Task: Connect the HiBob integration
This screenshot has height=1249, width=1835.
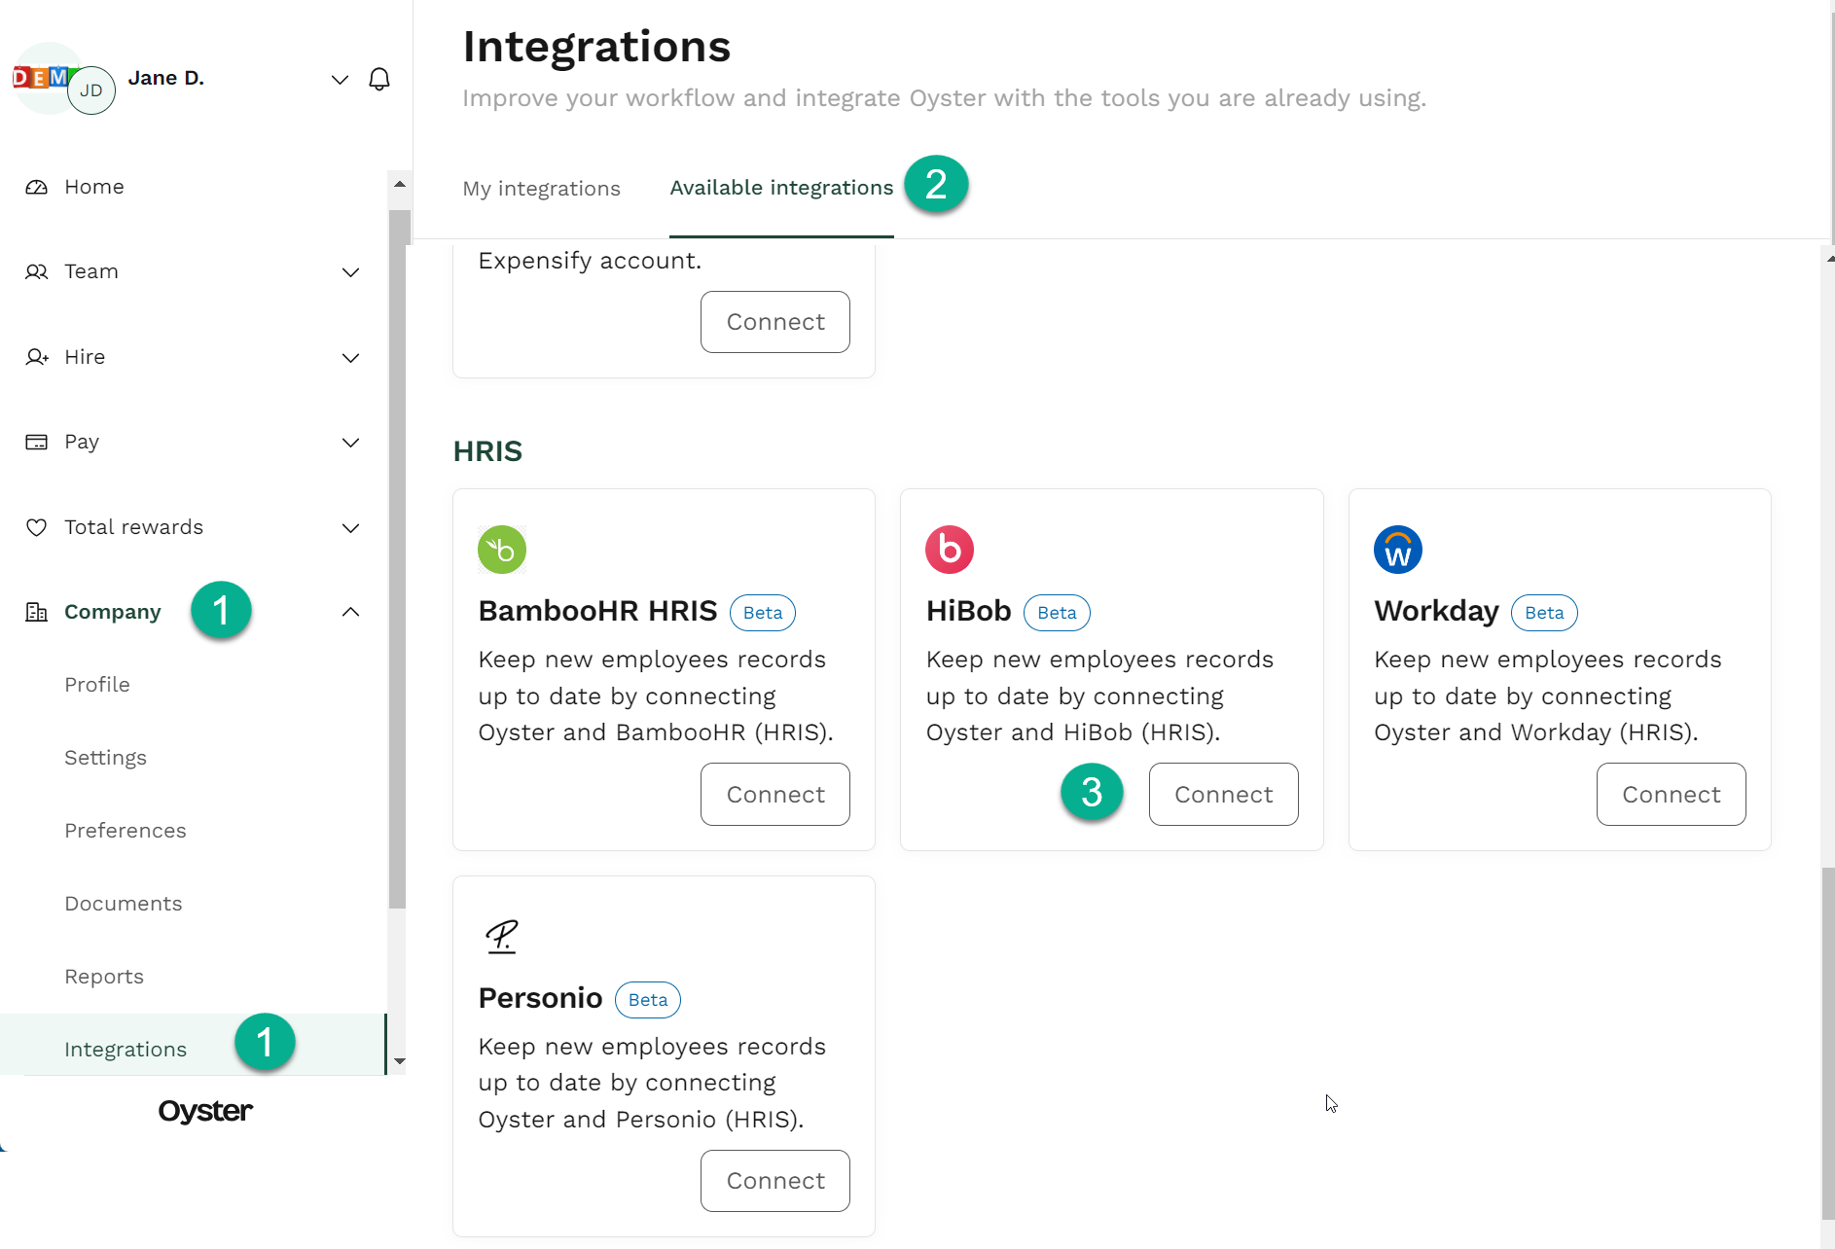Action: (1223, 795)
